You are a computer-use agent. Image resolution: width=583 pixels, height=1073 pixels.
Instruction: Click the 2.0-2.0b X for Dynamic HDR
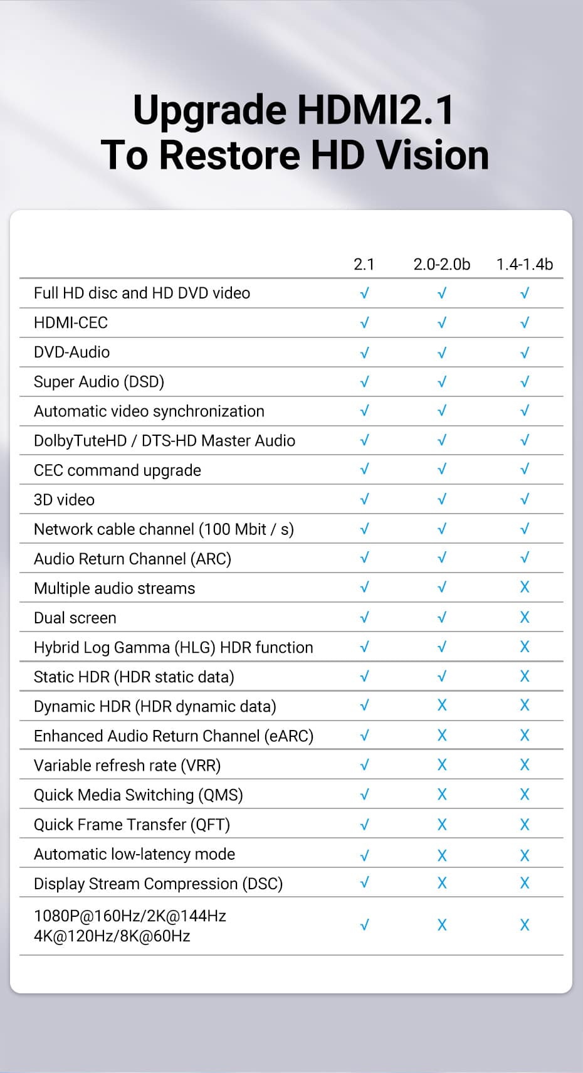442,705
